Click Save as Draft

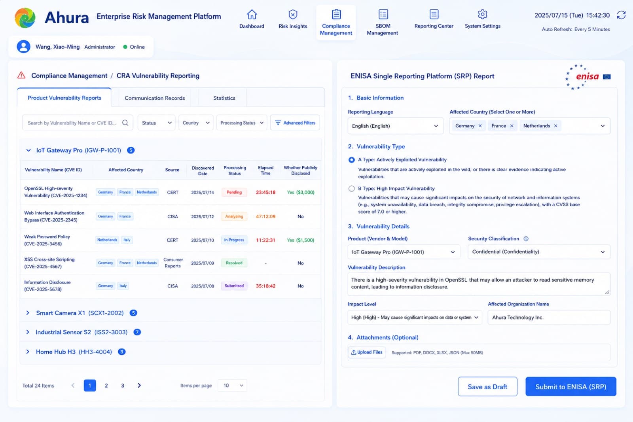tap(487, 386)
